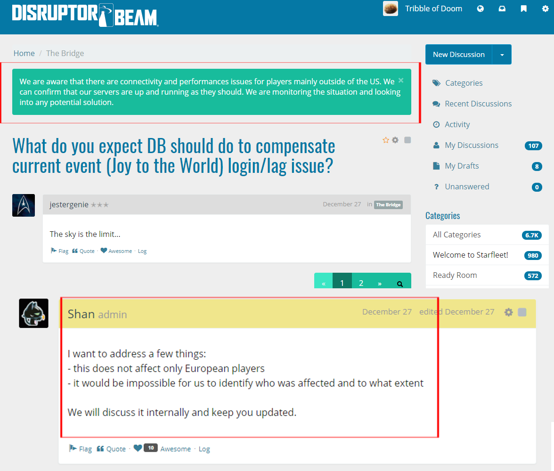Open Shan's cat avatar
The image size is (554, 471).
tap(33, 313)
